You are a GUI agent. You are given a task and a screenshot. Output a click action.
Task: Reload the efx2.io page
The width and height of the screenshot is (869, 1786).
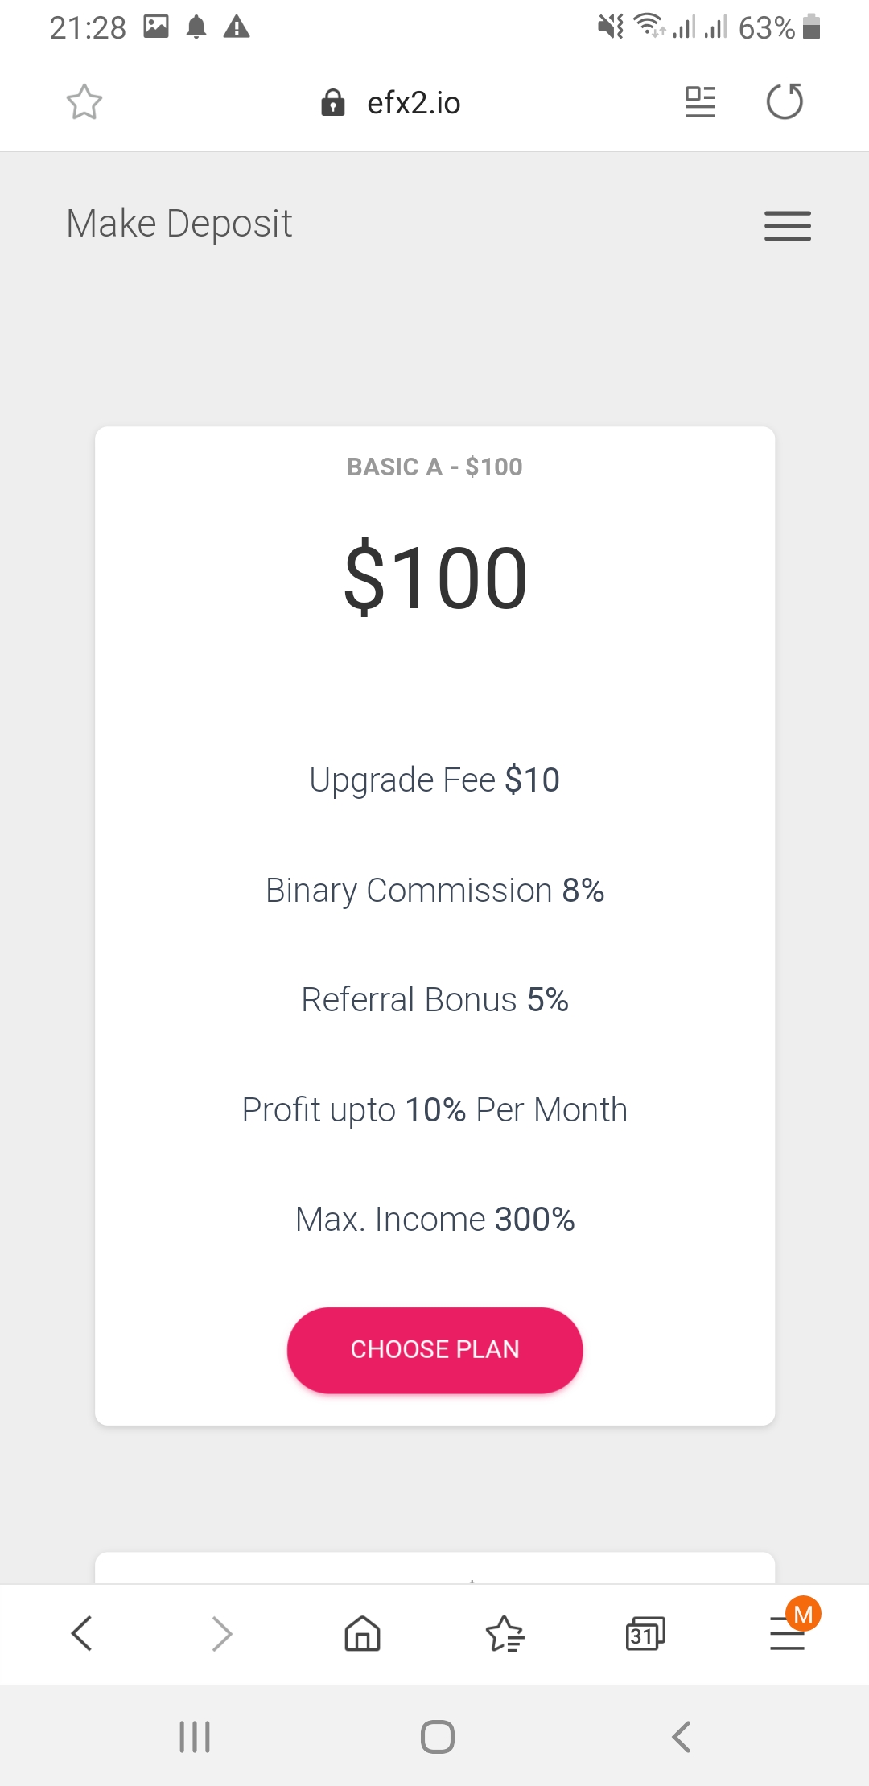click(785, 102)
